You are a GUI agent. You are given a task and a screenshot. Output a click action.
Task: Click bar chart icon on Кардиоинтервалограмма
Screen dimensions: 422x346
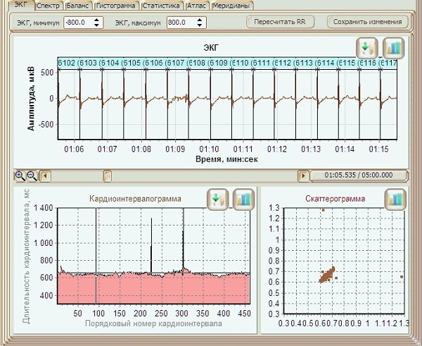coord(243,199)
